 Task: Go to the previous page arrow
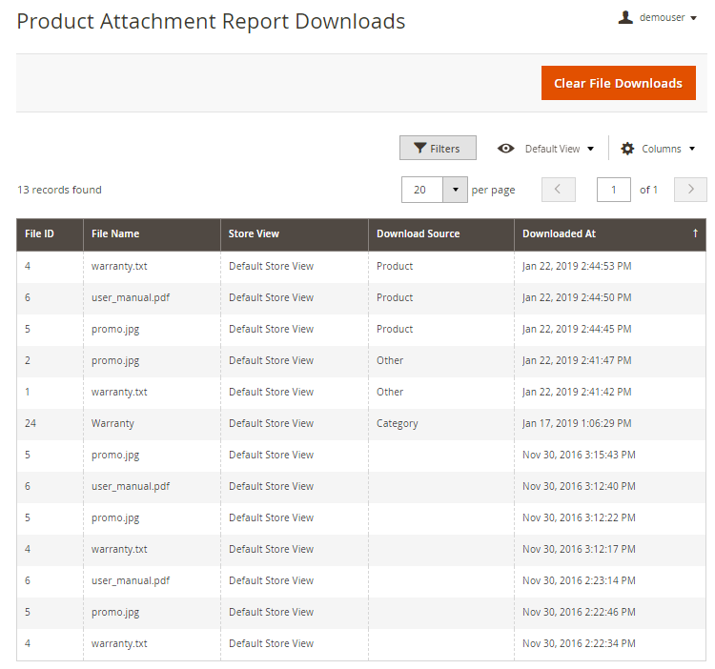click(558, 190)
